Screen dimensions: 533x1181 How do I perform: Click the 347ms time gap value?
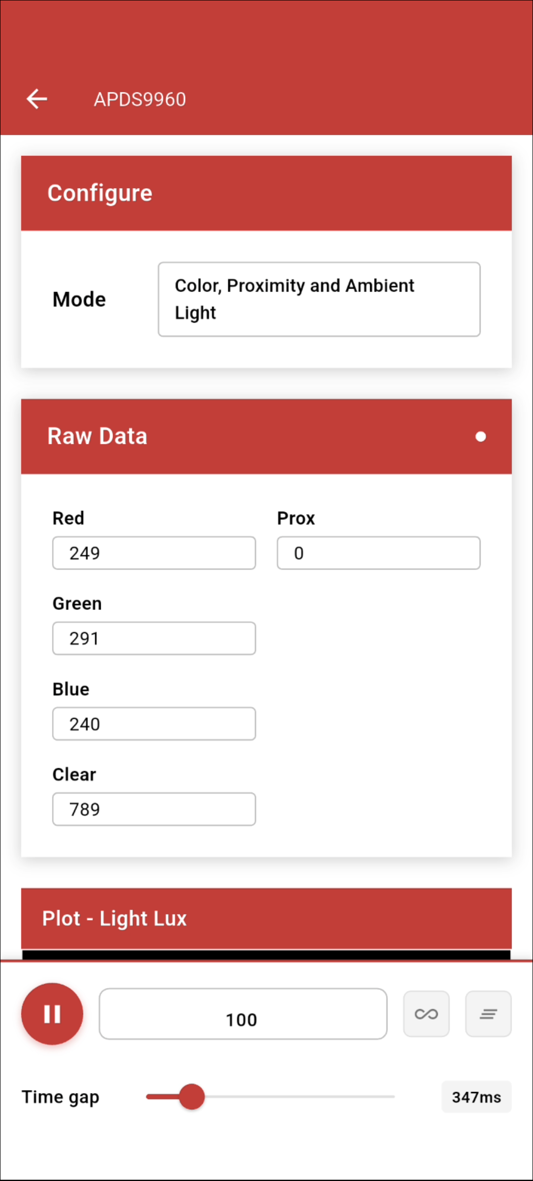click(476, 1097)
